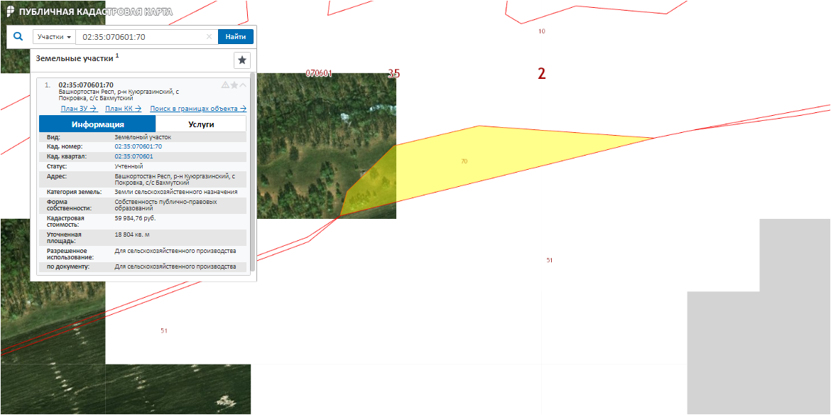Screen dimensions: 831x415
Task: Click the magnifying glass search icon
Action: point(18,36)
